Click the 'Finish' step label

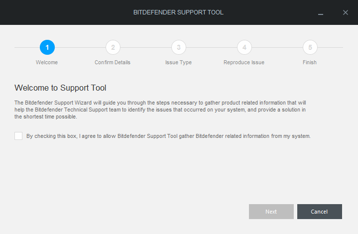tap(310, 62)
